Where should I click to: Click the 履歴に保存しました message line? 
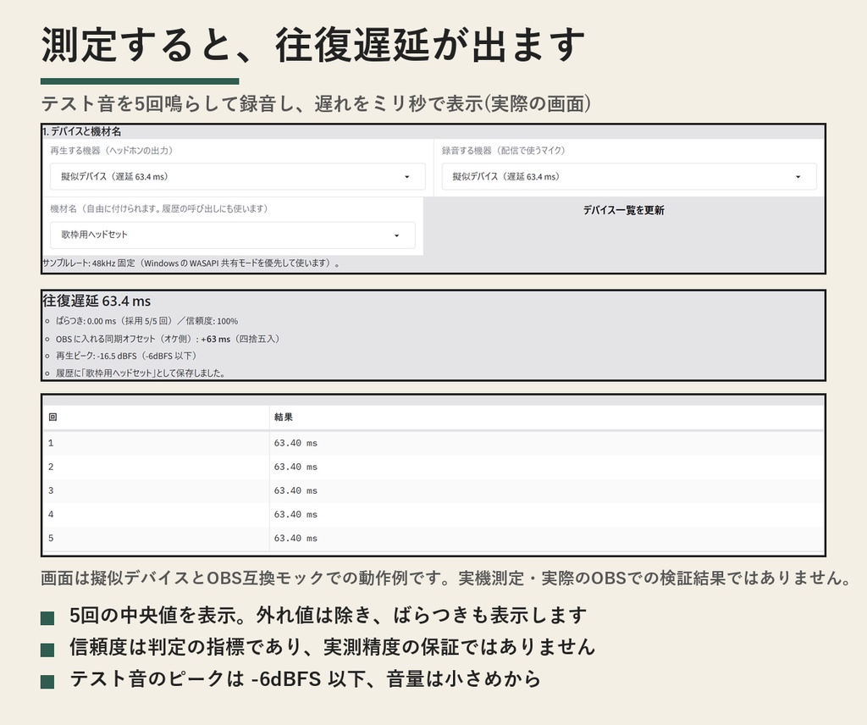(x=141, y=374)
